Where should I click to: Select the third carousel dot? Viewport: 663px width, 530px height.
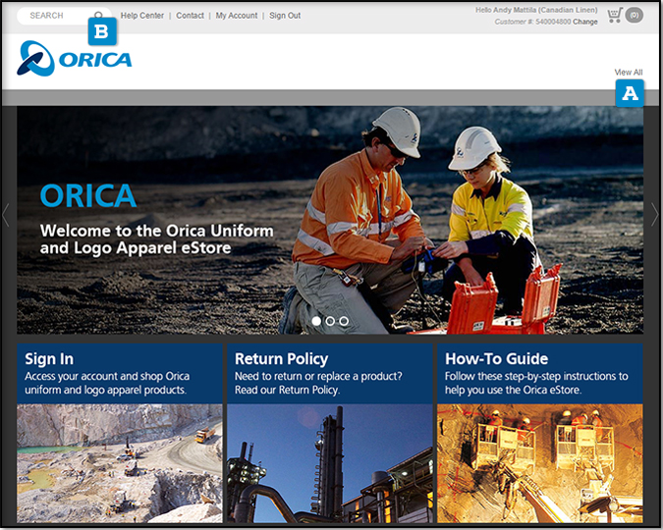tap(344, 321)
